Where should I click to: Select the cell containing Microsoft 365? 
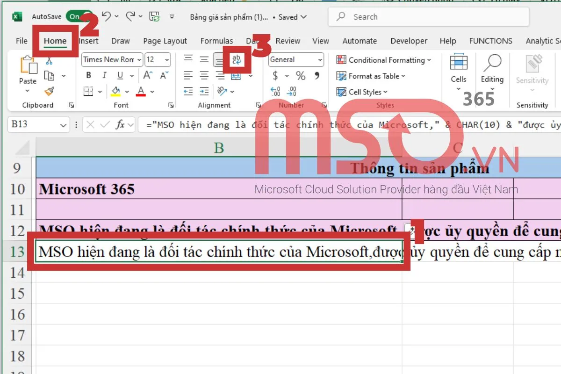pyautogui.click(x=219, y=189)
